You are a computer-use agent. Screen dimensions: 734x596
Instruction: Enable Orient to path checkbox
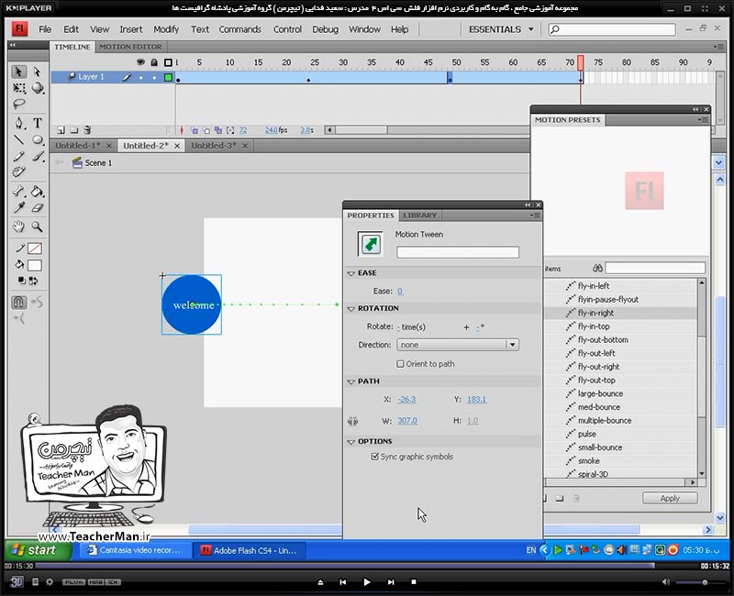point(400,363)
